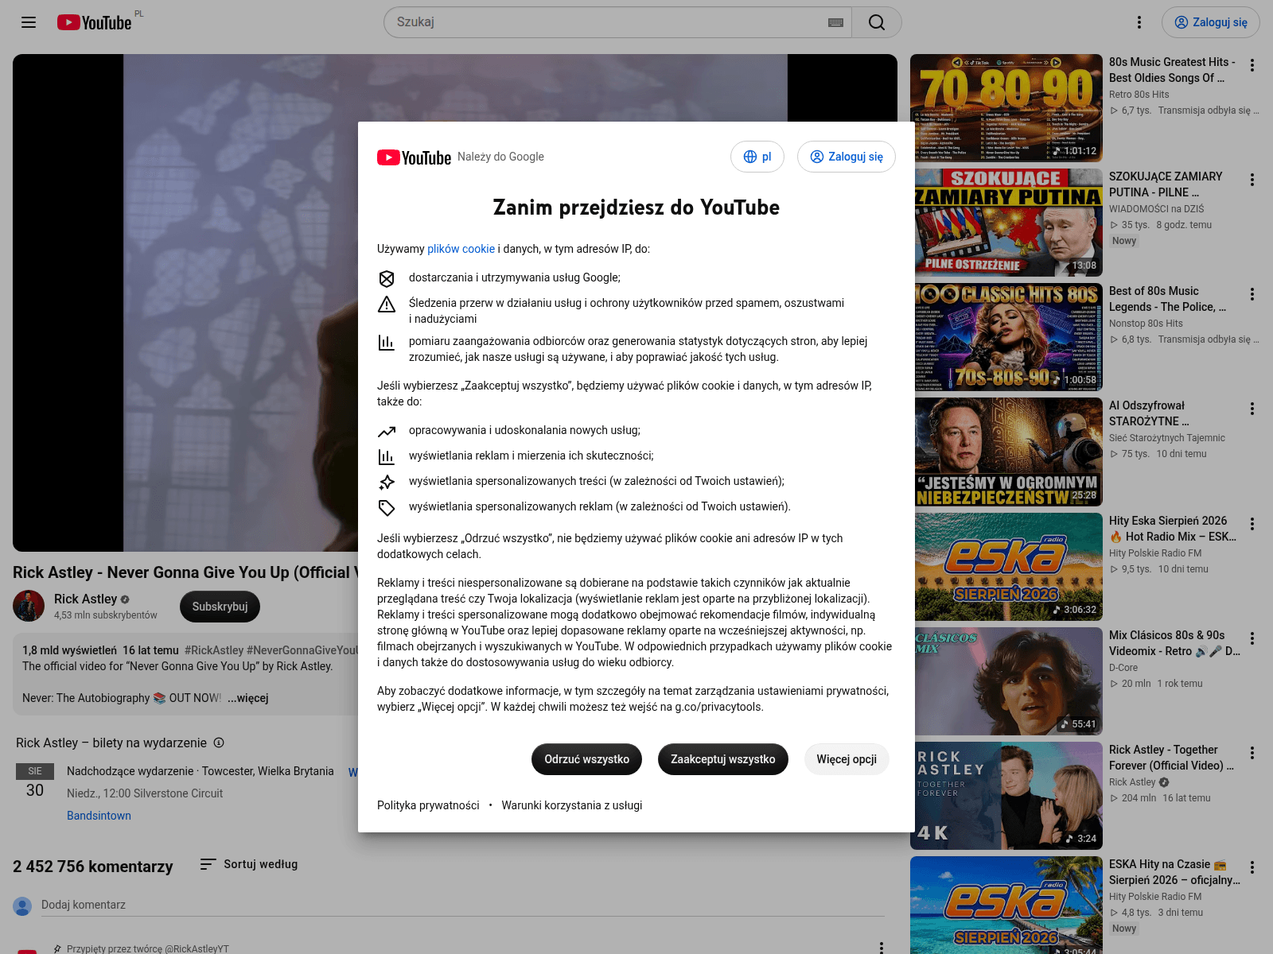Image resolution: width=1273 pixels, height=954 pixels.
Task: Focus the Szukaj search field
Action: coord(609,22)
